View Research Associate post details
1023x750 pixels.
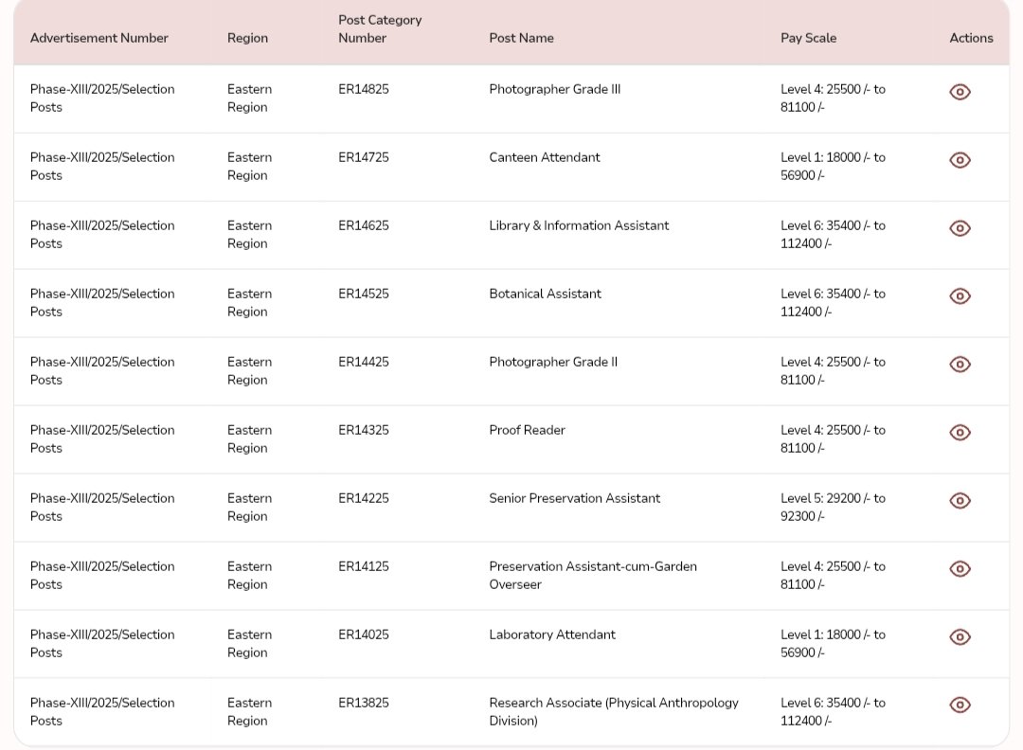960,705
